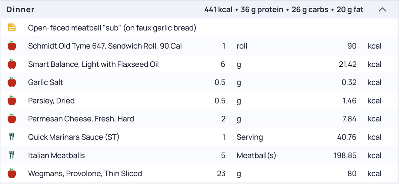Click the Meatball(s) unit for Italian Meatballs
The height and width of the screenshot is (184, 400).
point(256,155)
